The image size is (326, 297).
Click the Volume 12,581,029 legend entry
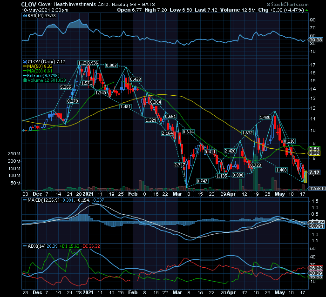pyautogui.click(x=44, y=80)
